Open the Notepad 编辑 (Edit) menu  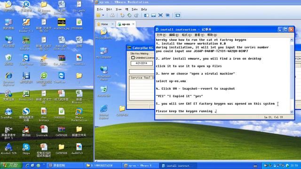pyautogui.click(x=174, y=35)
